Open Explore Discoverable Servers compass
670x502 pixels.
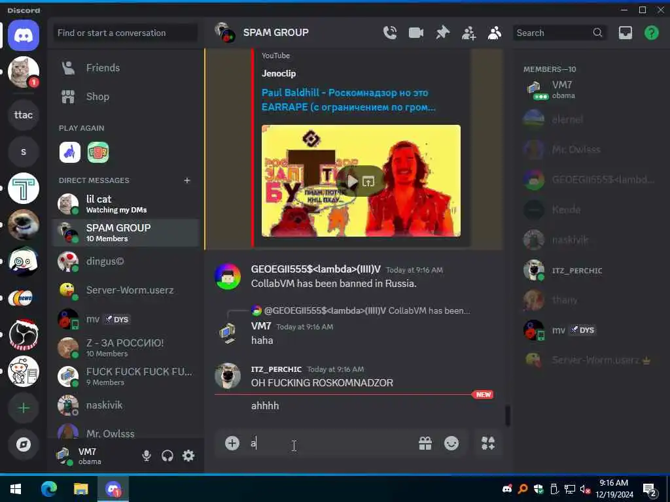point(24,444)
